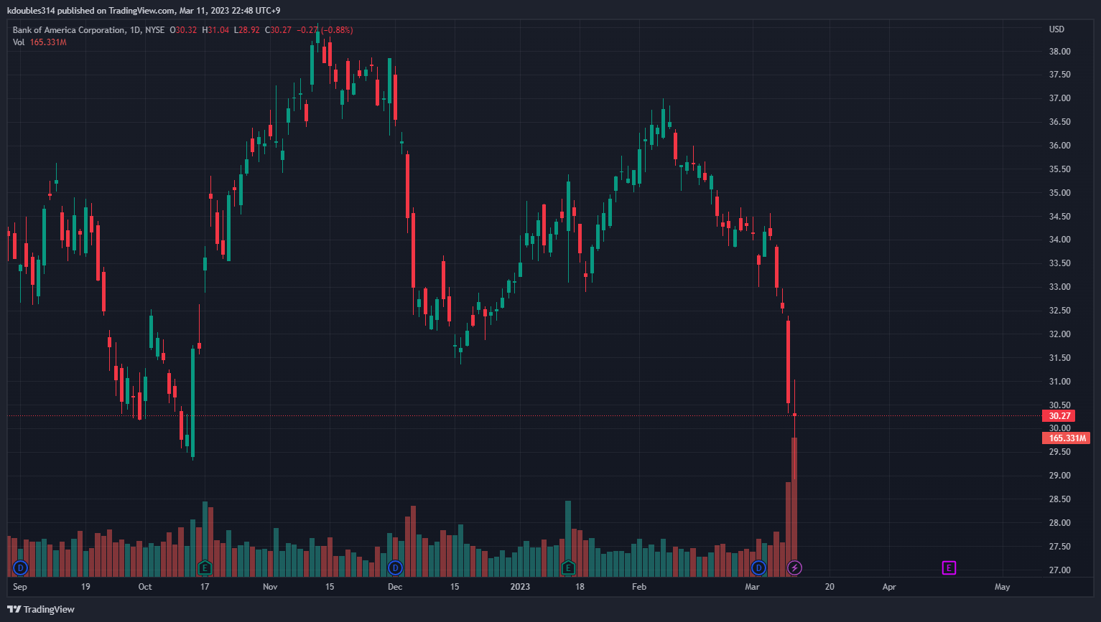Click the 20 date label after Mar
The height and width of the screenshot is (622, 1101).
pyautogui.click(x=830, y=587)
